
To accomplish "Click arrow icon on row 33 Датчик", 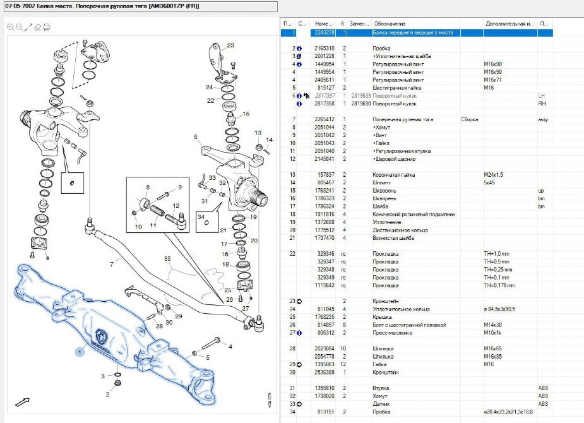I will 299,403.
